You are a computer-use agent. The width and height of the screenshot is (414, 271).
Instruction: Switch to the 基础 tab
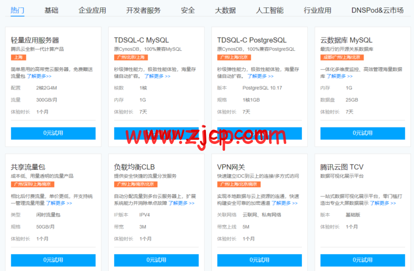(x=51, y=10)
